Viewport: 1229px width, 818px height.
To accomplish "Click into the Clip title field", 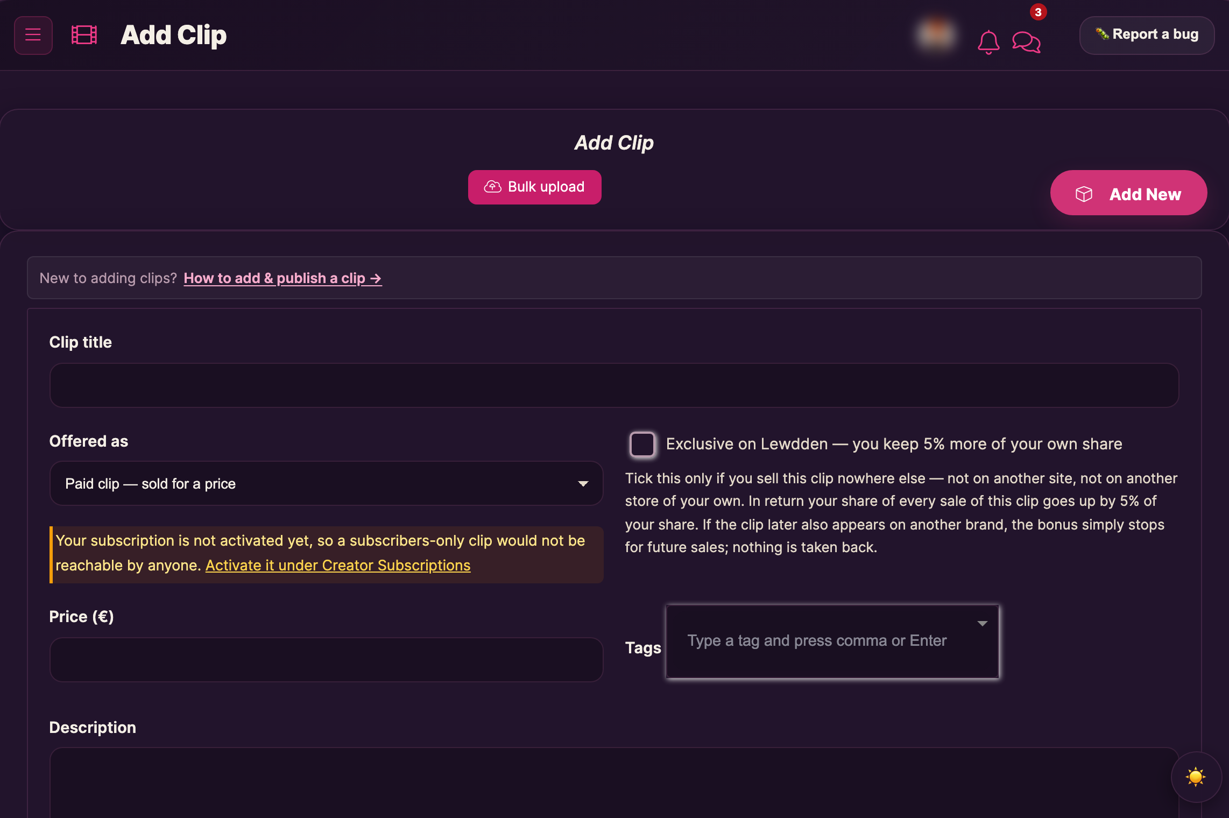I will click(x=614, y=385).
